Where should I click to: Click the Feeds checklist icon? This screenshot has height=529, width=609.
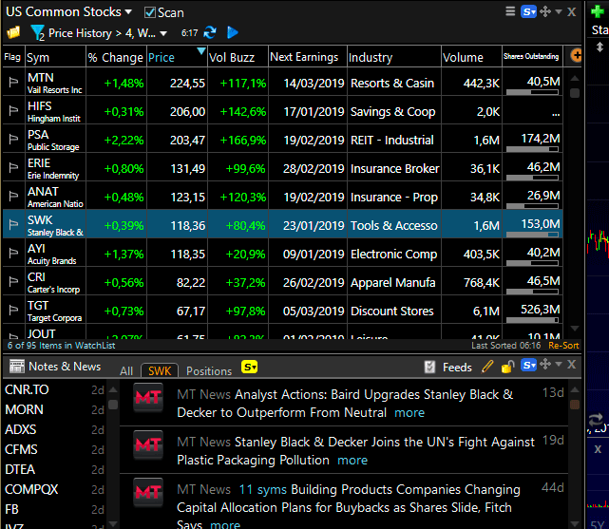tap(429, 368)
